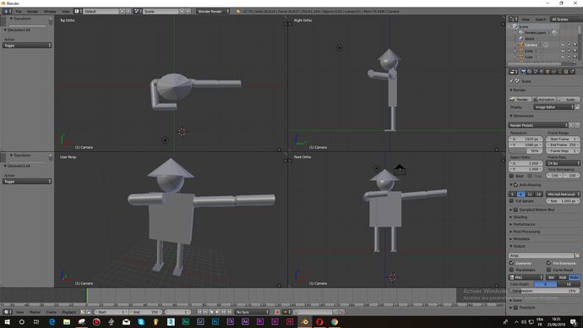Jump to the first frame in timeline
The height and width of the screenshot is (328, 583).
click(199, 312)
